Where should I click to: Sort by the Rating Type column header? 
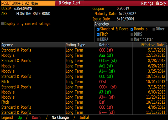(82, 45)
